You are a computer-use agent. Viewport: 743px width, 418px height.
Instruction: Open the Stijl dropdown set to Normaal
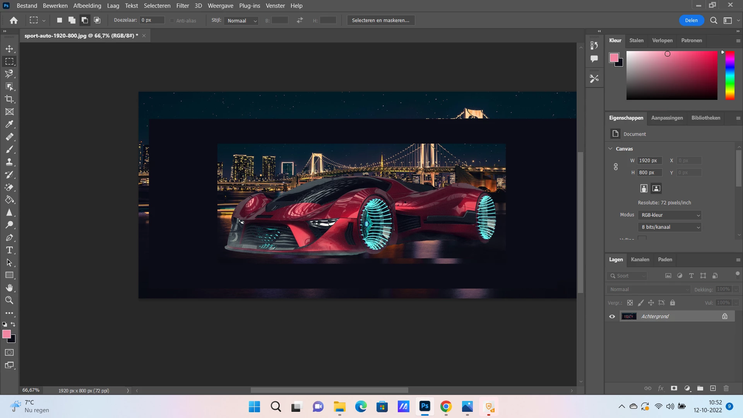click(x=241, y=21)
